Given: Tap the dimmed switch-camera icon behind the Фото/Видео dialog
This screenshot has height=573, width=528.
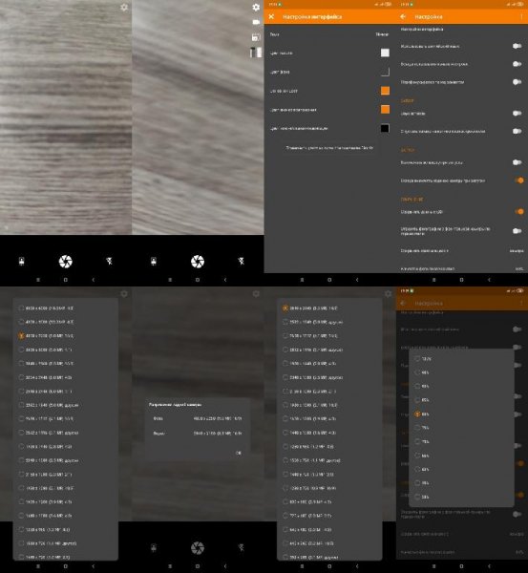Looking at the screenshot, I should click(x=154, y=547).
